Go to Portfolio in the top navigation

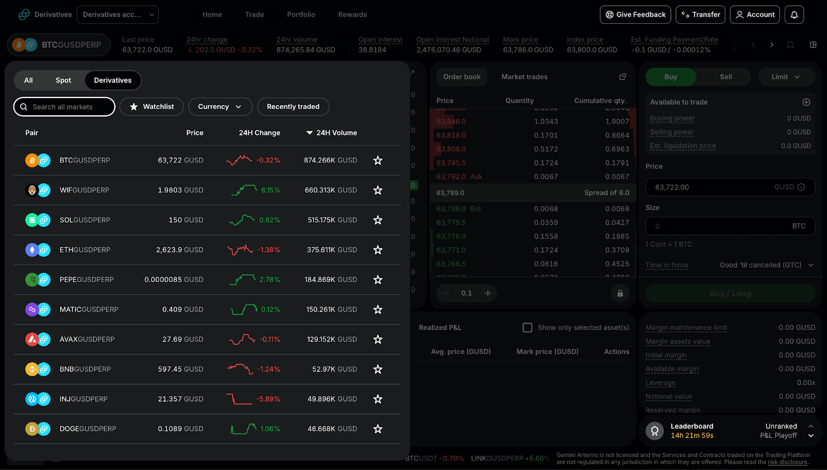point(300,14)
